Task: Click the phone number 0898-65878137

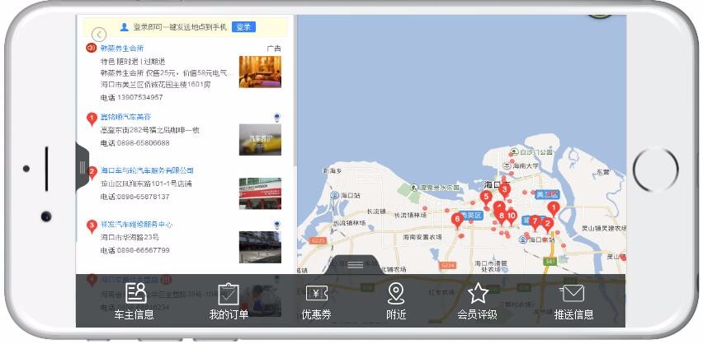Action: click(144, 197)
